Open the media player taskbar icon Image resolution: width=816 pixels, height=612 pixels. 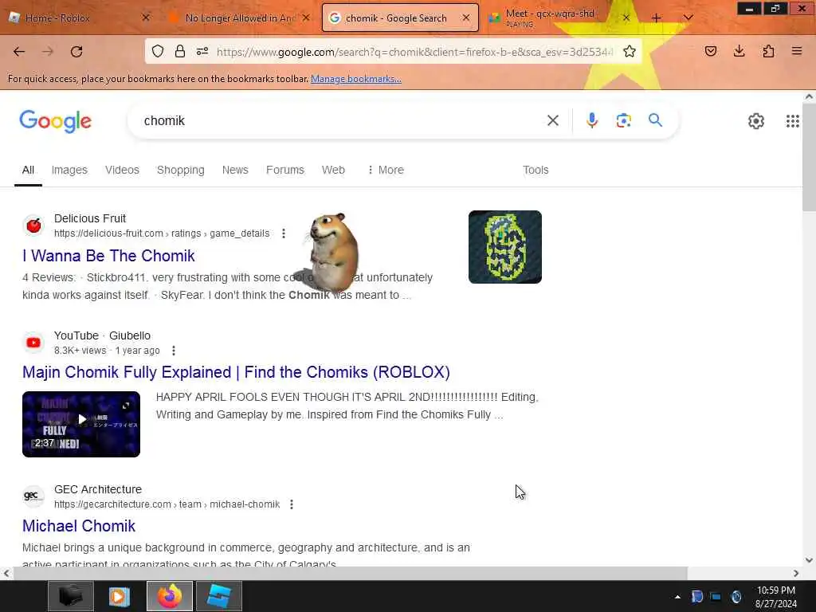pyautogui.click(x=120, y=596)
